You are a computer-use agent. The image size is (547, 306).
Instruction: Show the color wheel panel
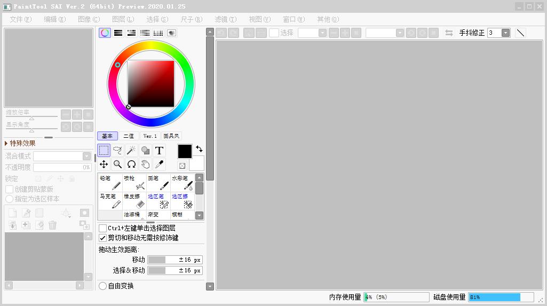105,33
